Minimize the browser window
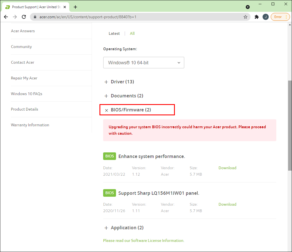The image size is (292, 252). (260, 4)
